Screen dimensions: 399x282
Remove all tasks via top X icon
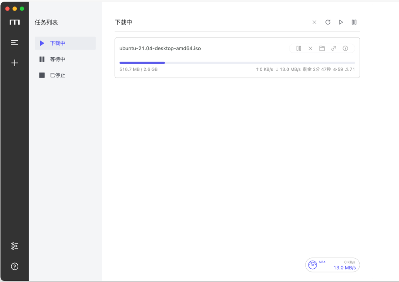[314, 22]
